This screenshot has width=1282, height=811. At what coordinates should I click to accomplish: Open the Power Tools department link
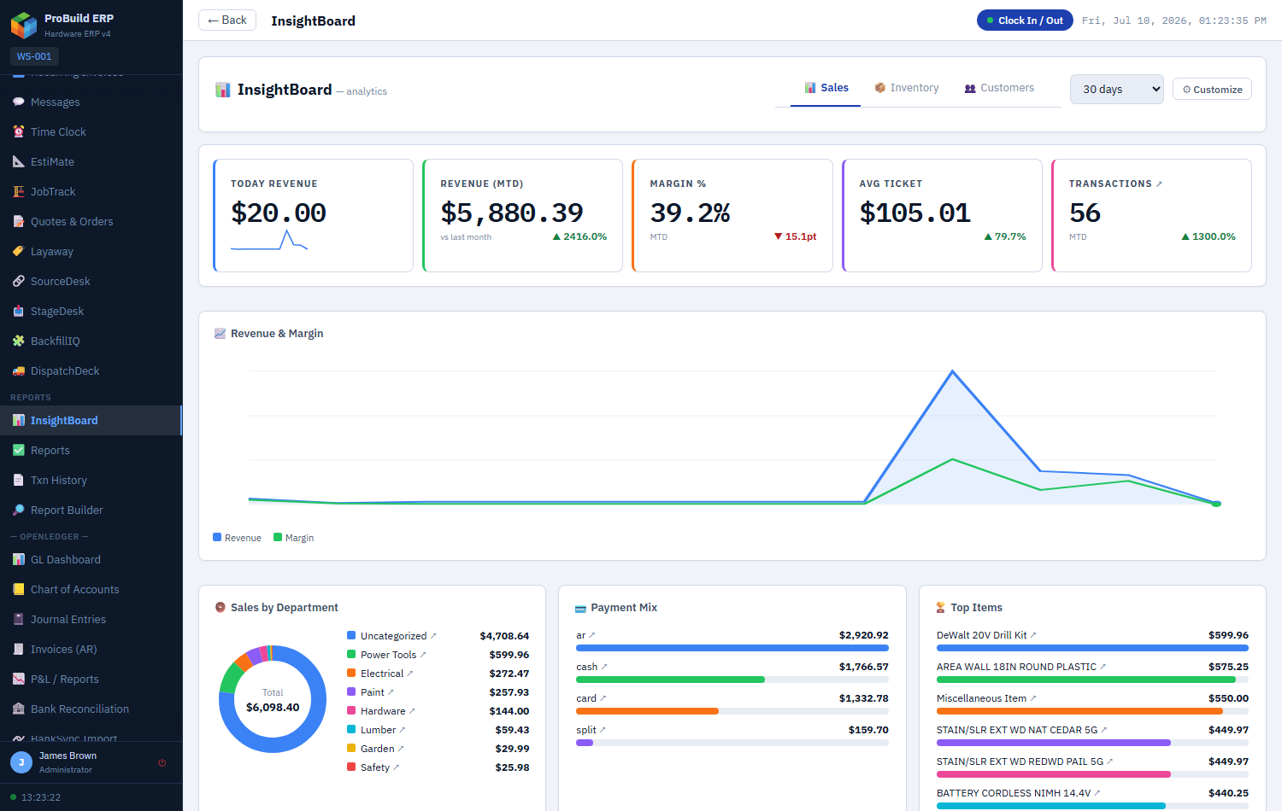pyautogui.click(x=393, y=655)
